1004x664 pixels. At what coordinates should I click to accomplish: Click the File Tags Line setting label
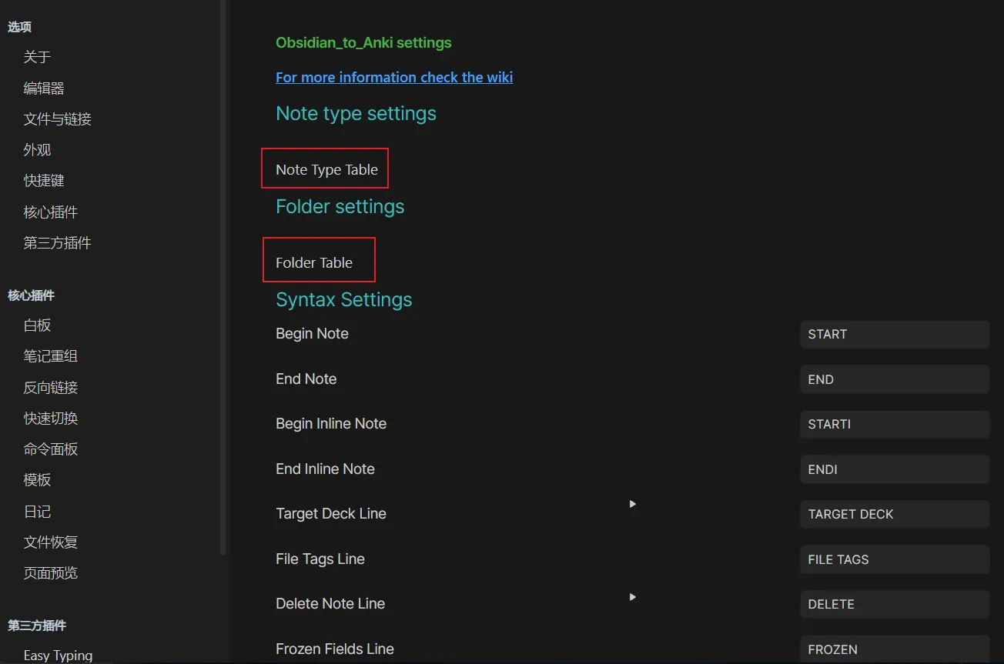320,559
